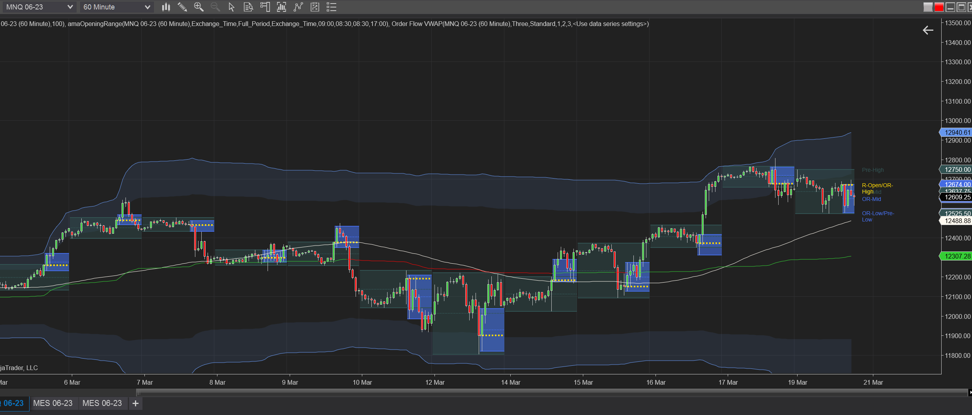The image size is (972, 415).
Task: Click the 17 Mar date label
Action: (728, 382)
